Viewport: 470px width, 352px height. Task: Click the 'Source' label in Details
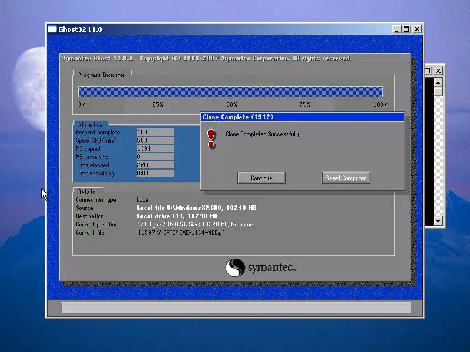point(84,208)
